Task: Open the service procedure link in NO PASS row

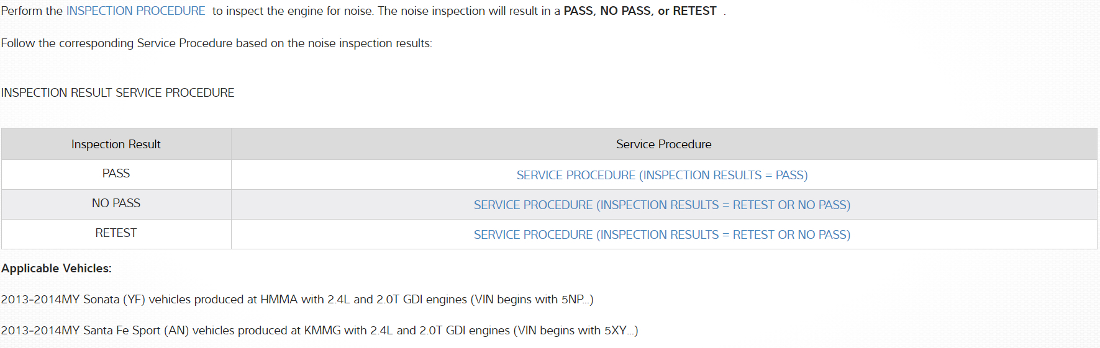Action: coord(661,205)
